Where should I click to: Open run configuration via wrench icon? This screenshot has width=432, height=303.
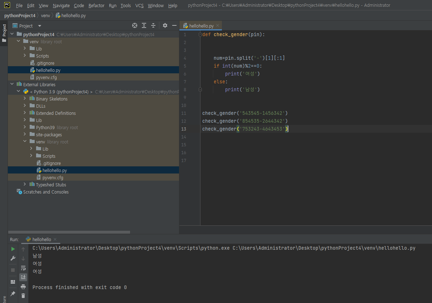pos(13,258)
